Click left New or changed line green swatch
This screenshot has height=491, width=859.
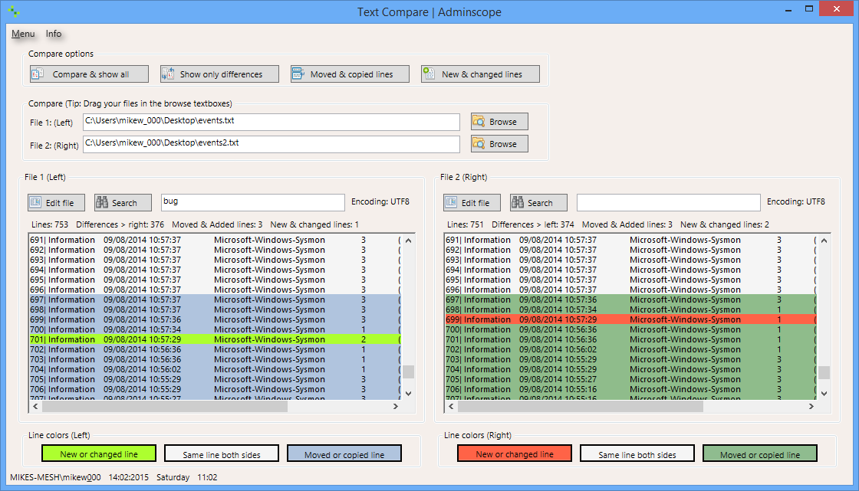point(99,453)
